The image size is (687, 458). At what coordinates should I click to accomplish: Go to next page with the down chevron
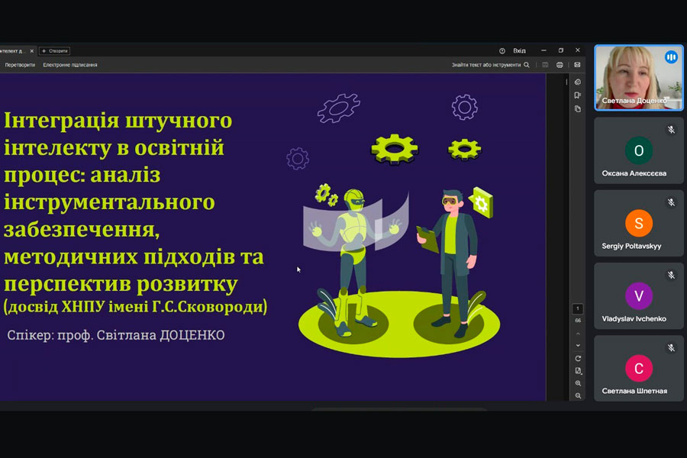(x=578, y=345)
